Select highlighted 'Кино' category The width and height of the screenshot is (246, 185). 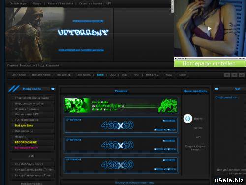100,75
